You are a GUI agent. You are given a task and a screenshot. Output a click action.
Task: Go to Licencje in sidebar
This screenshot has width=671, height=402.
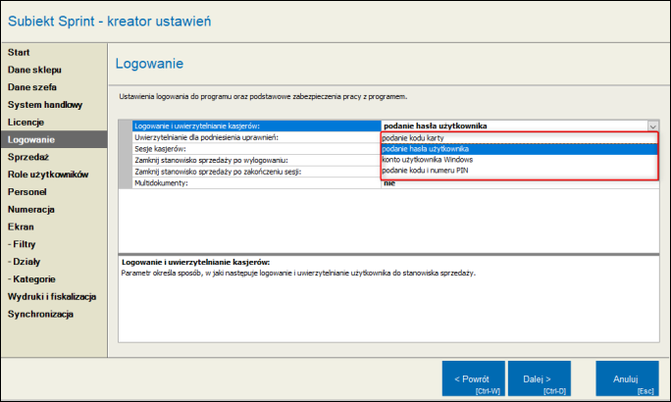[x=26, y=122]
